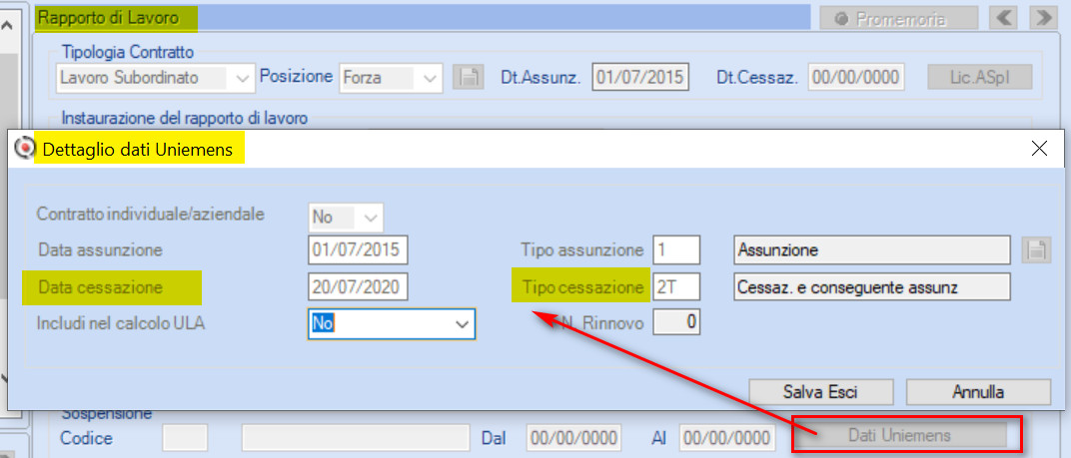Click the Salva Esci button
The image size is (1071, 458).
pos(821,392)
